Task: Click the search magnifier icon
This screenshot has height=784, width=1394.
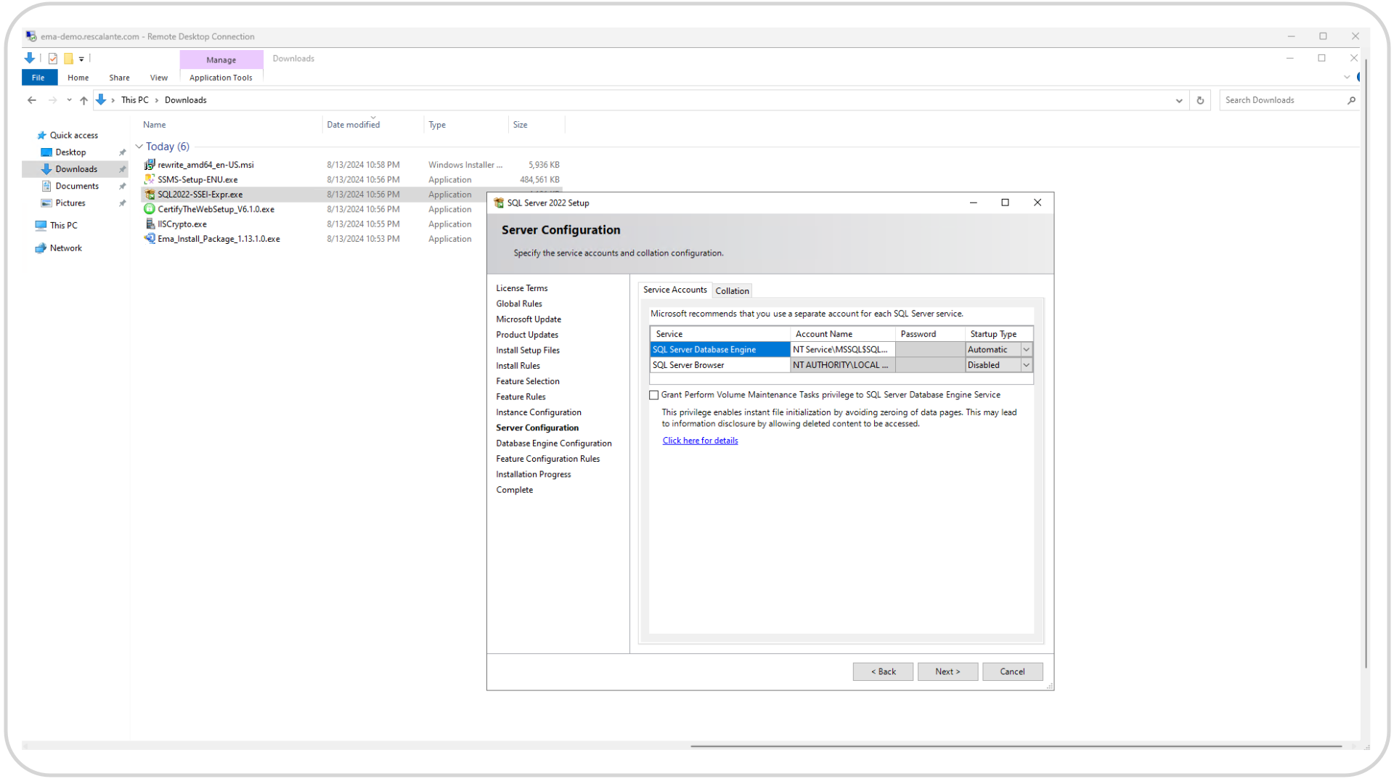Action: 1351,100
